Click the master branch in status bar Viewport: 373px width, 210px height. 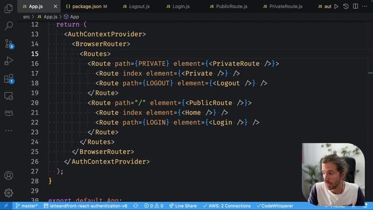tap(26, 206)
